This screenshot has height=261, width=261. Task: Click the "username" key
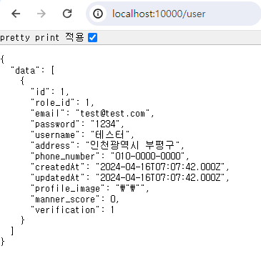(x=55, y=135)
